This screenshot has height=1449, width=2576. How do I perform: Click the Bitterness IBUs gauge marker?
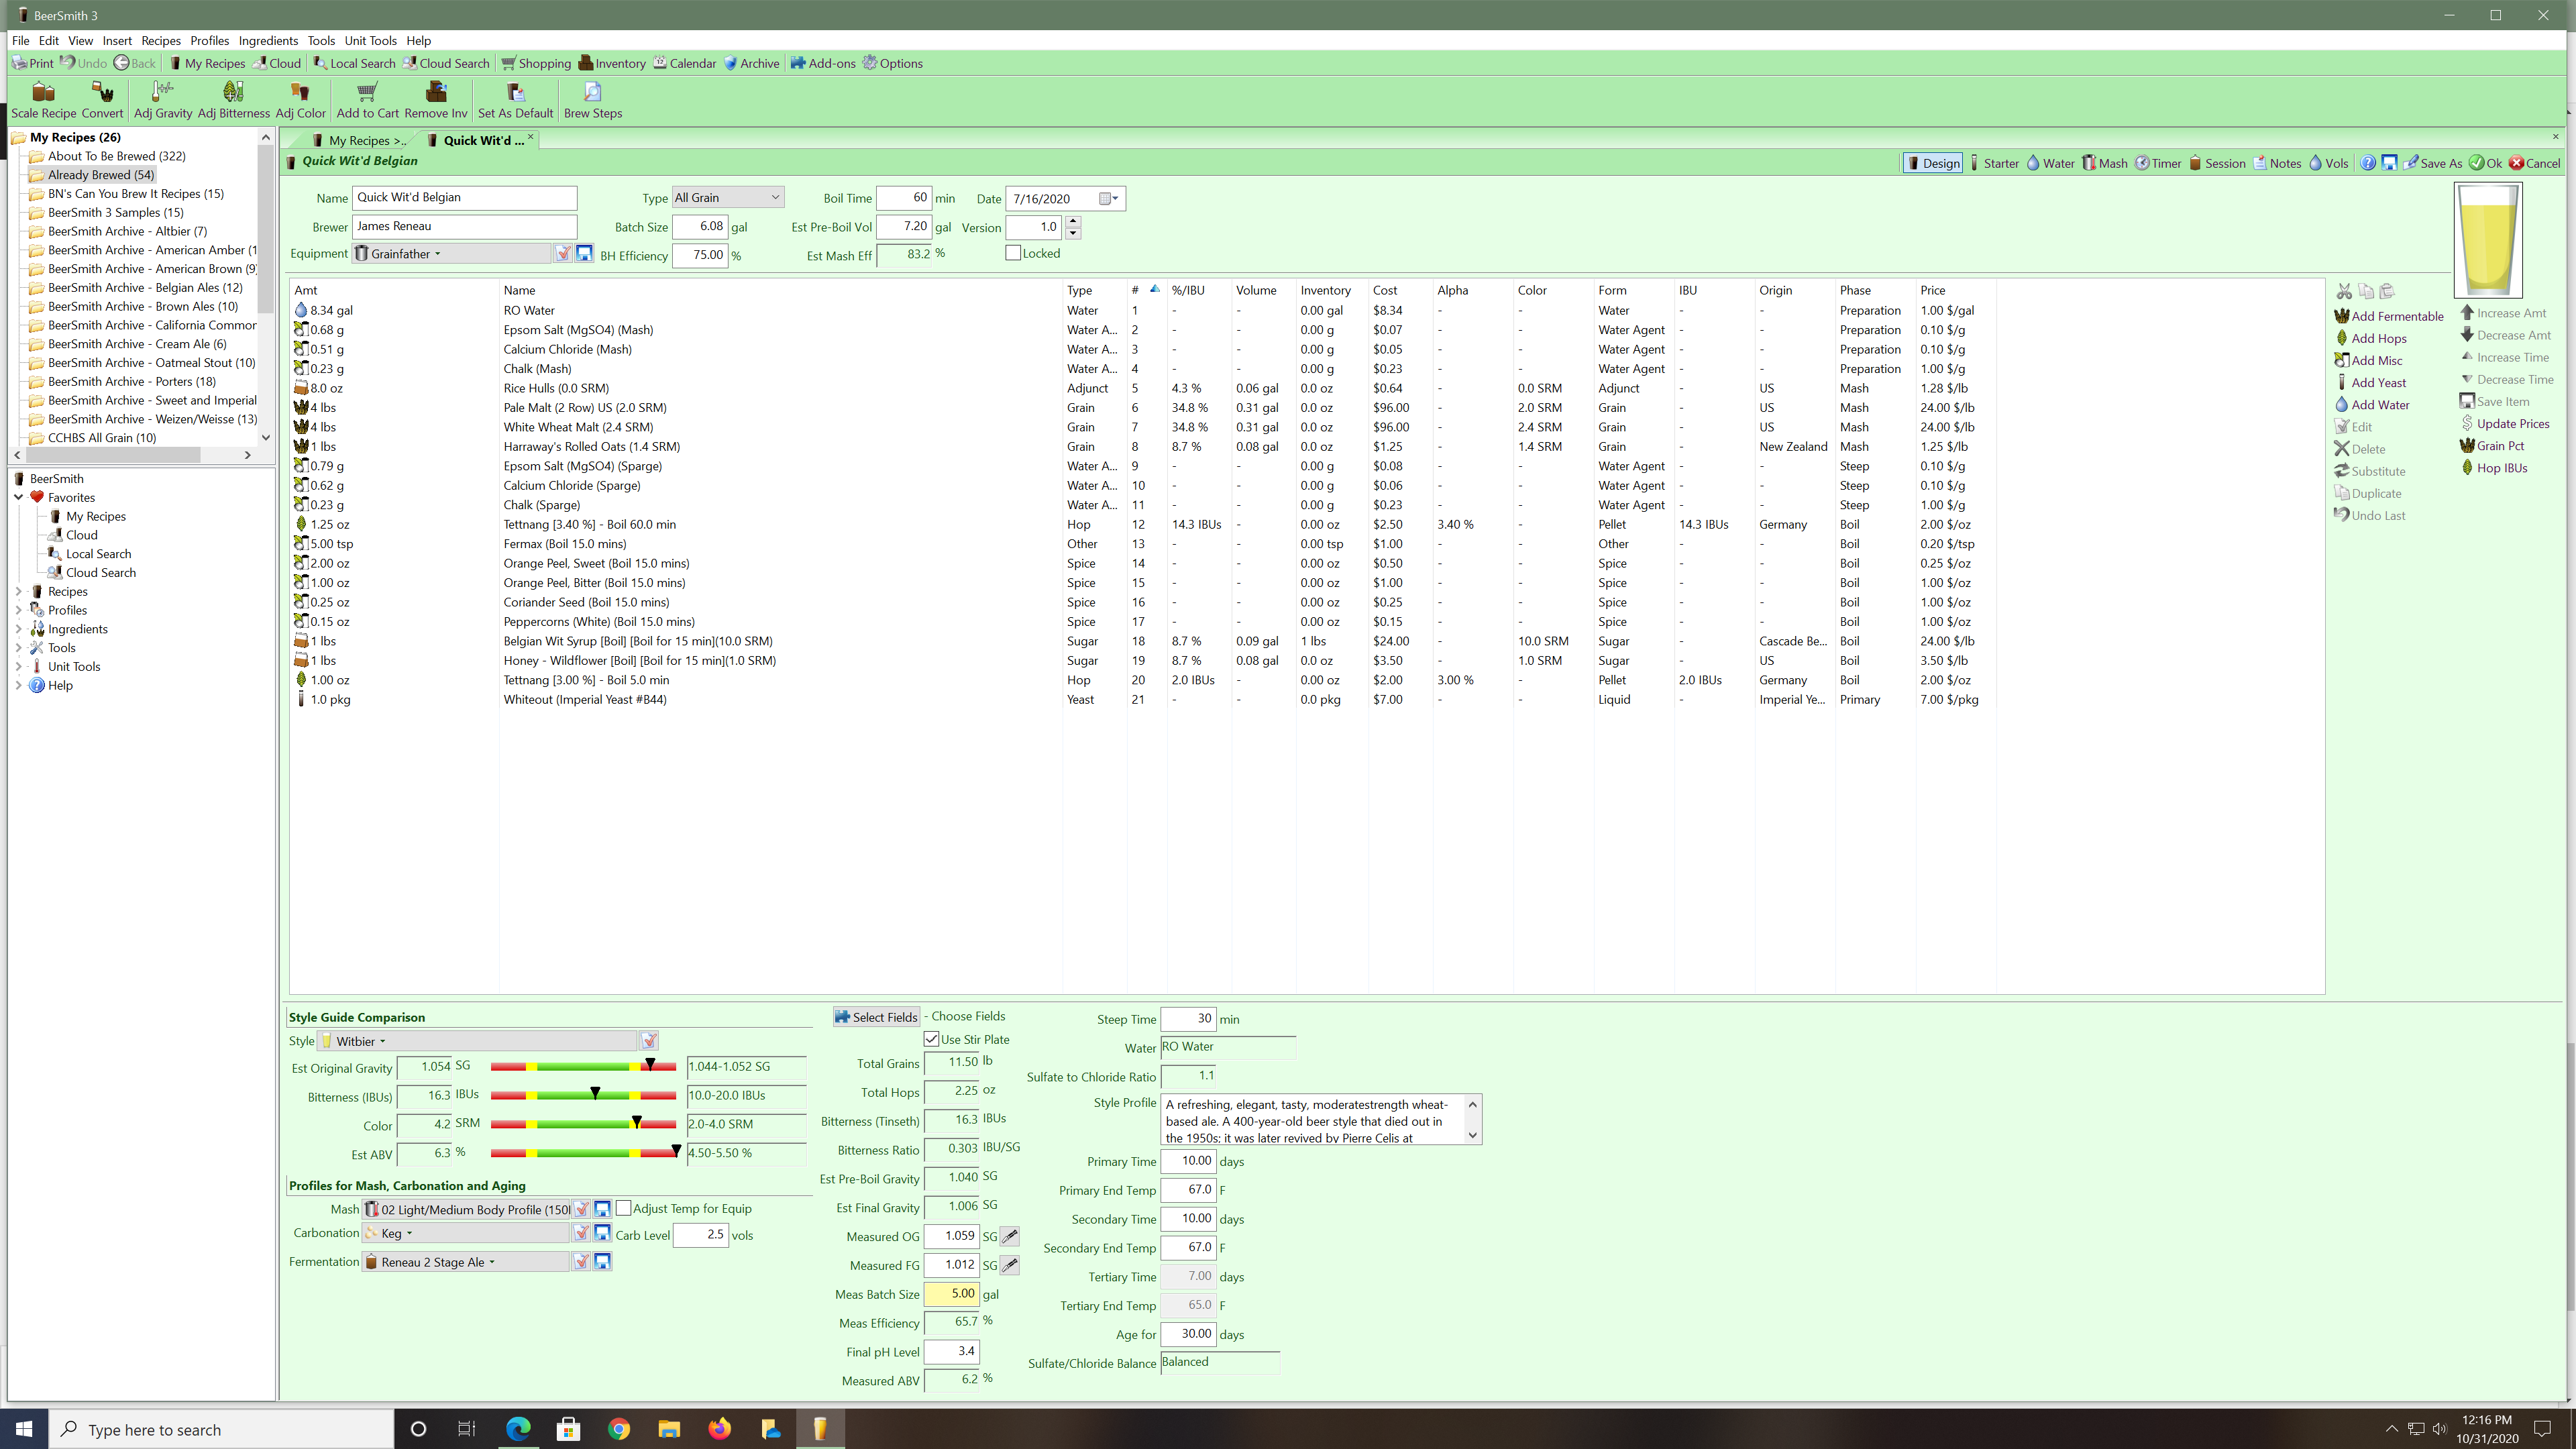(x=595, y=1094)
